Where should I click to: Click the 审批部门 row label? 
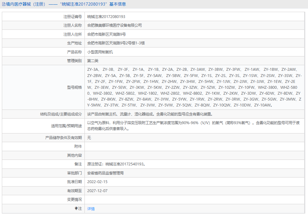[x=75, y=173]
